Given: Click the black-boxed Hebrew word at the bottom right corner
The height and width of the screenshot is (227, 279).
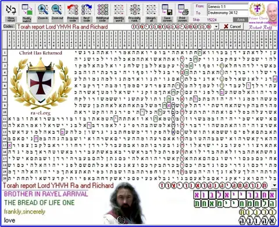Looking at the screenshot, I should pos(257,221).
